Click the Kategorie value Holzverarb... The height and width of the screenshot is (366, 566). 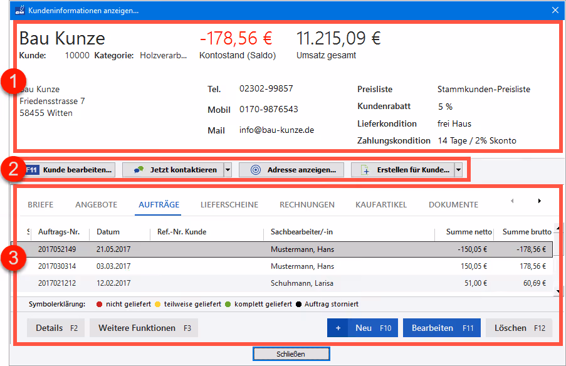(163, 56)
